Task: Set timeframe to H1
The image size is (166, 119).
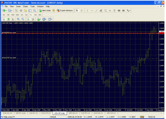Action: tap(22, 15)
